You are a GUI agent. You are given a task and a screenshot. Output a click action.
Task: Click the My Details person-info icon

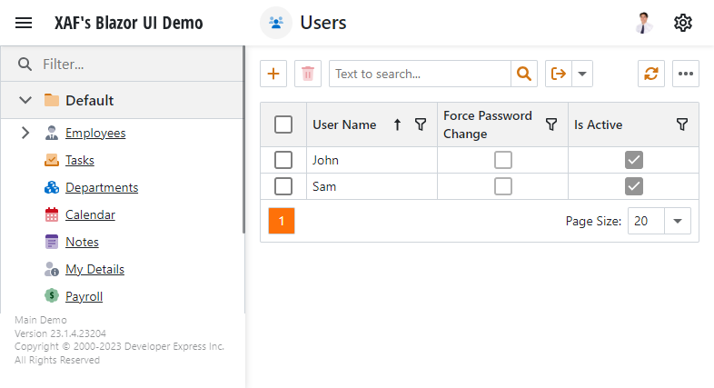(52, 269)
